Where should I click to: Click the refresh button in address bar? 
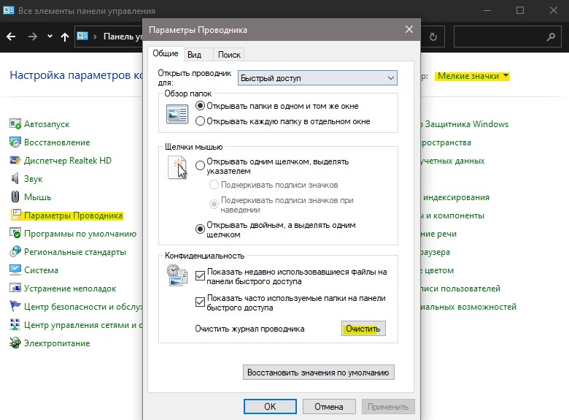coord(433,37)
